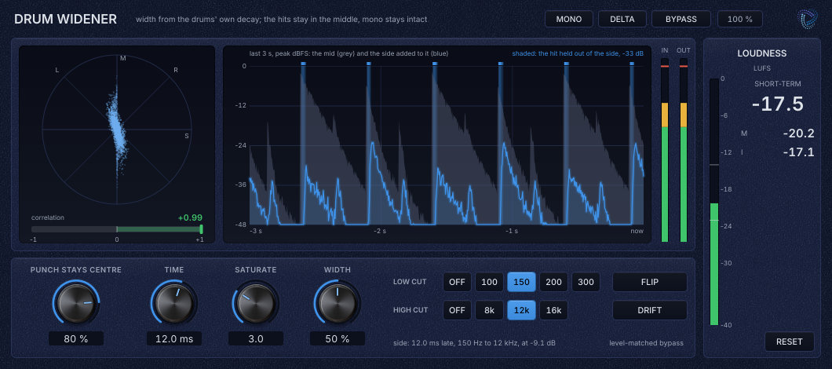The image size is (832, 369).
Task: Click the WIDTH knob
Action: 338,303
